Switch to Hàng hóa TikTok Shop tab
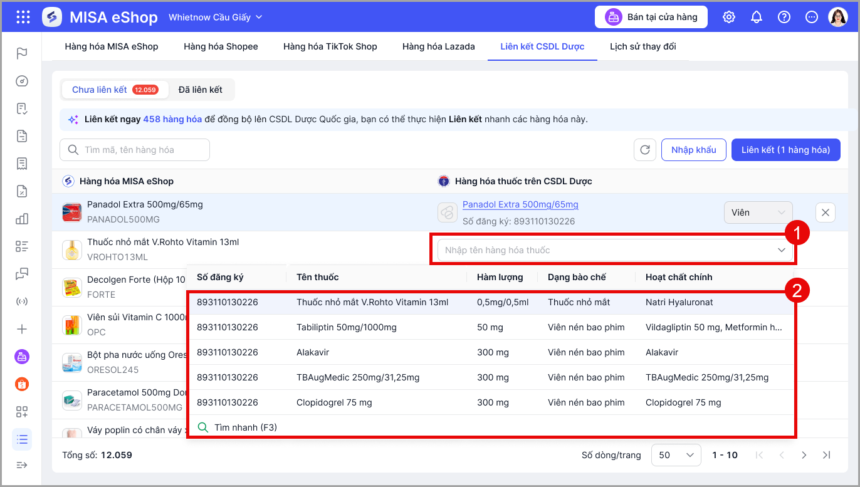Image resolution: width=860 pixels, height=487 pixels. pyautogui.click(x=330, y=46)
